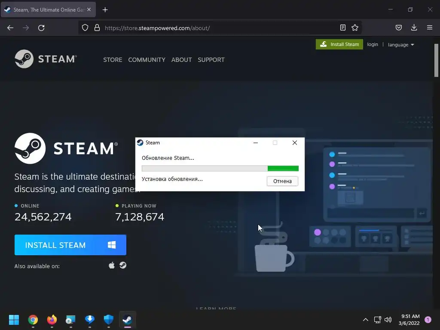Image resolution: width=440 pixels, height=330 pixels.
Task: Click the ONLINE count 24,562,274
Action: point(43,217)
